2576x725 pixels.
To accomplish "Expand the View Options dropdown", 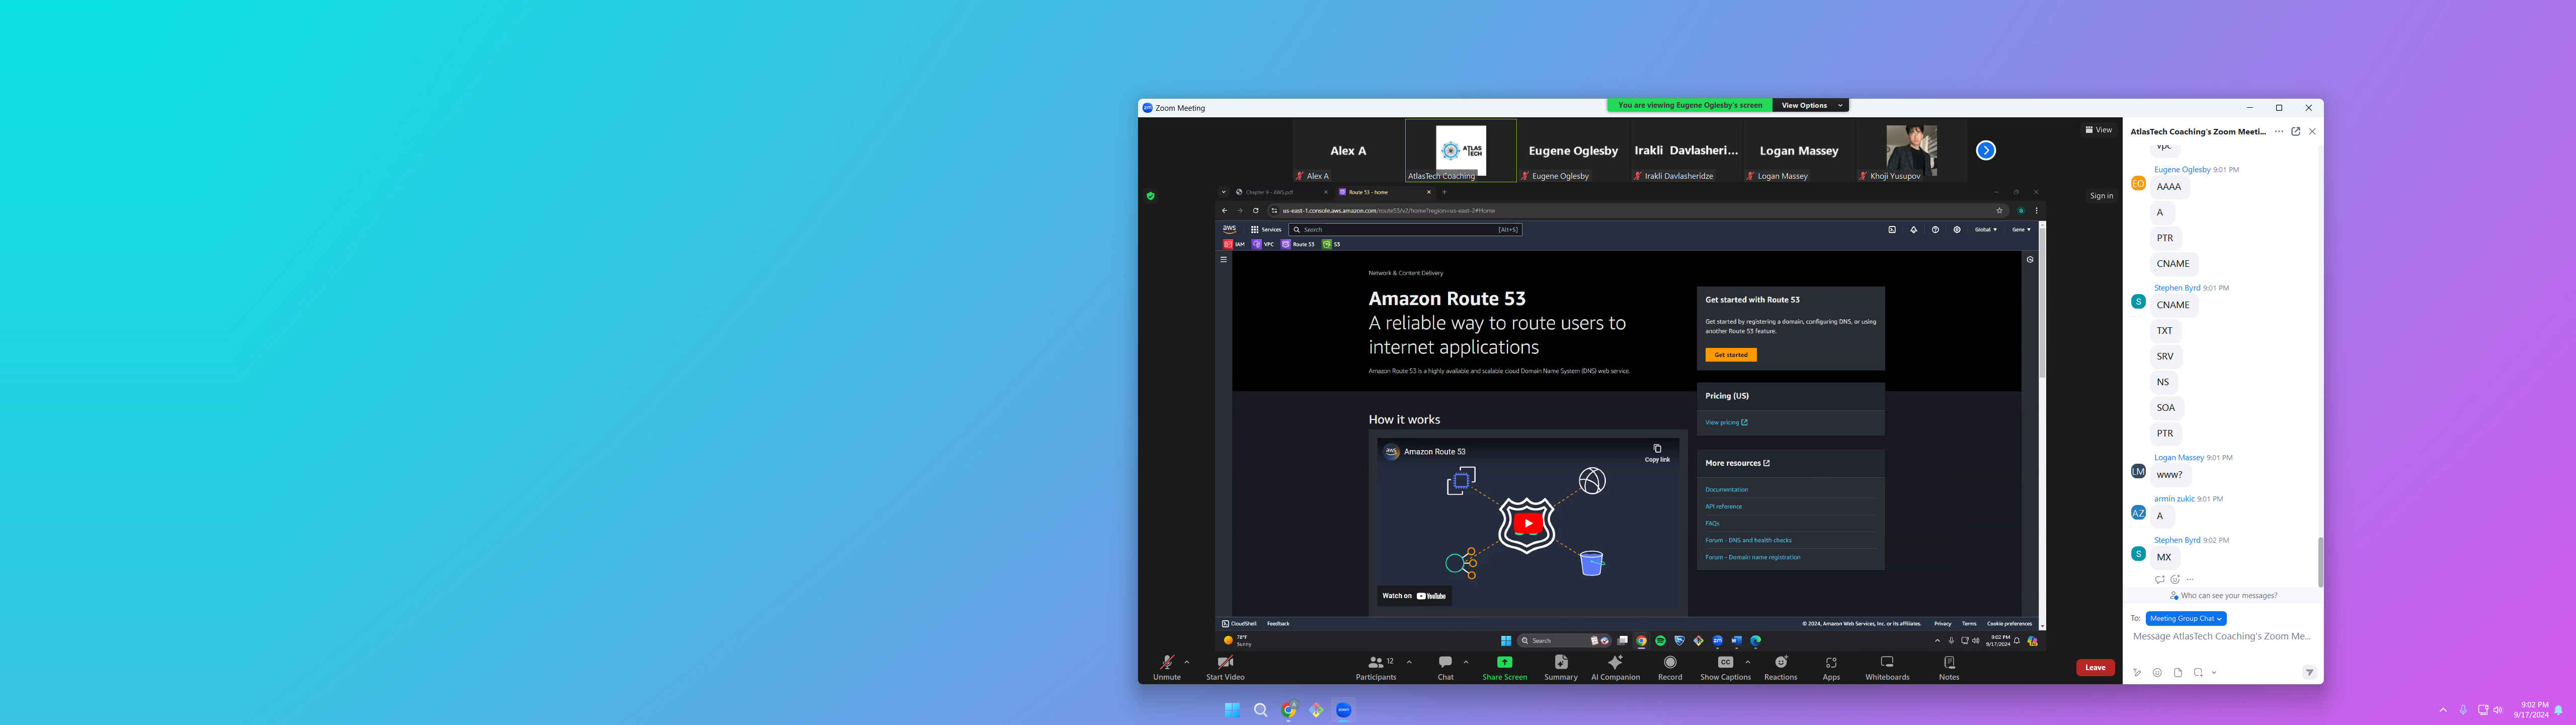I will pyautogui.click(x=1810, y=105).
